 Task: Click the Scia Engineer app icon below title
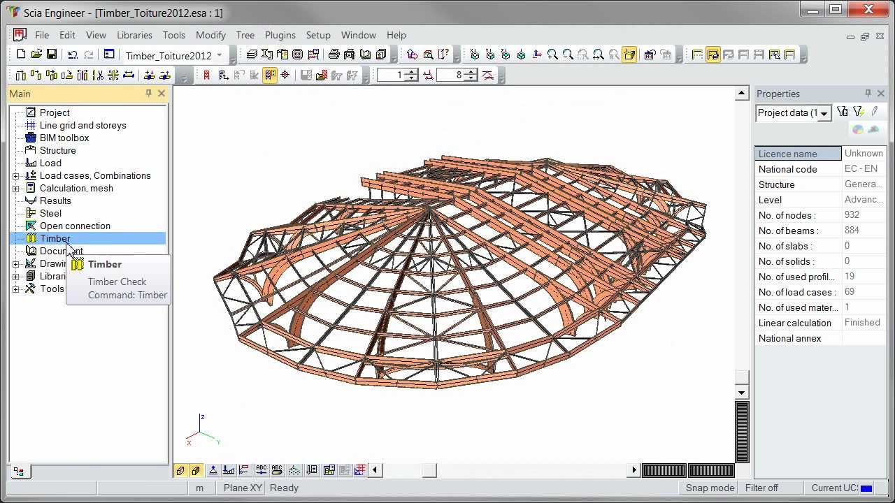(x=20, y=35)
